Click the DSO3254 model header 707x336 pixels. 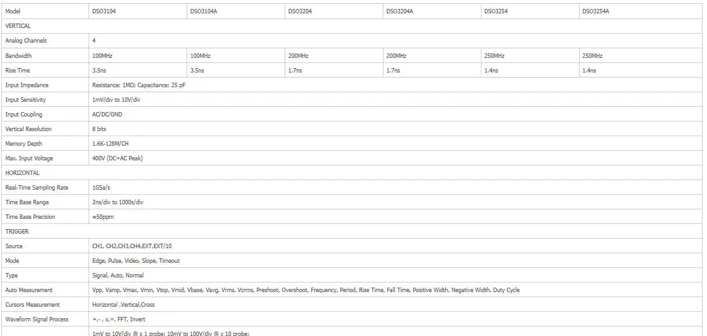(530, 11)
